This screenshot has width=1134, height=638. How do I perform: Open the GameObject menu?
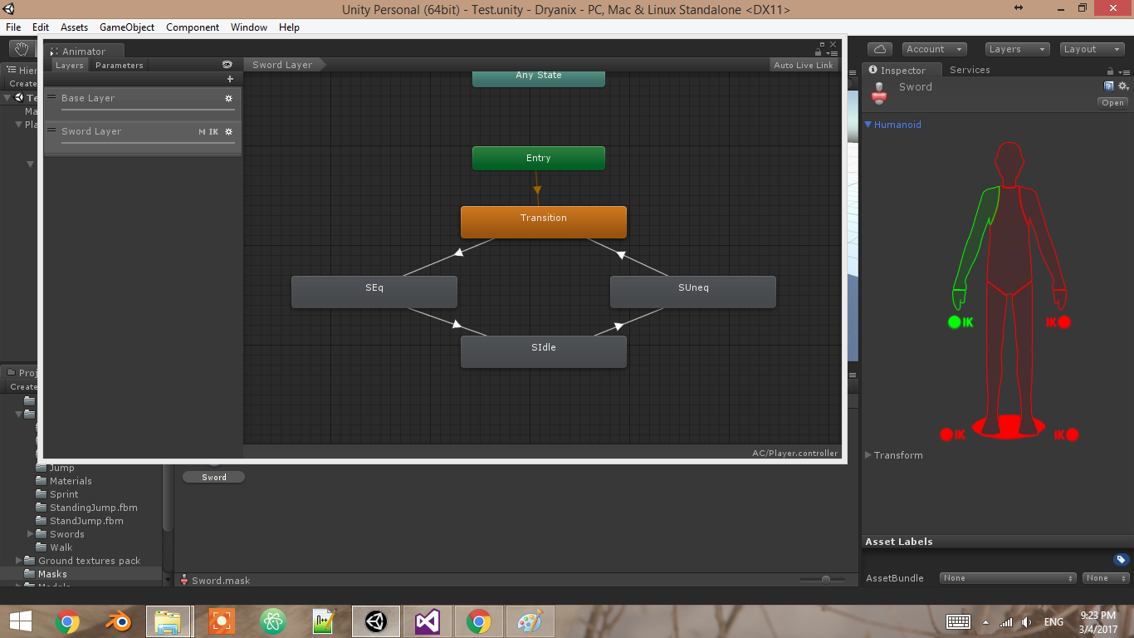tap(127, 27)
